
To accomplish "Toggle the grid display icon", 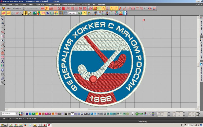I will 61,13.
